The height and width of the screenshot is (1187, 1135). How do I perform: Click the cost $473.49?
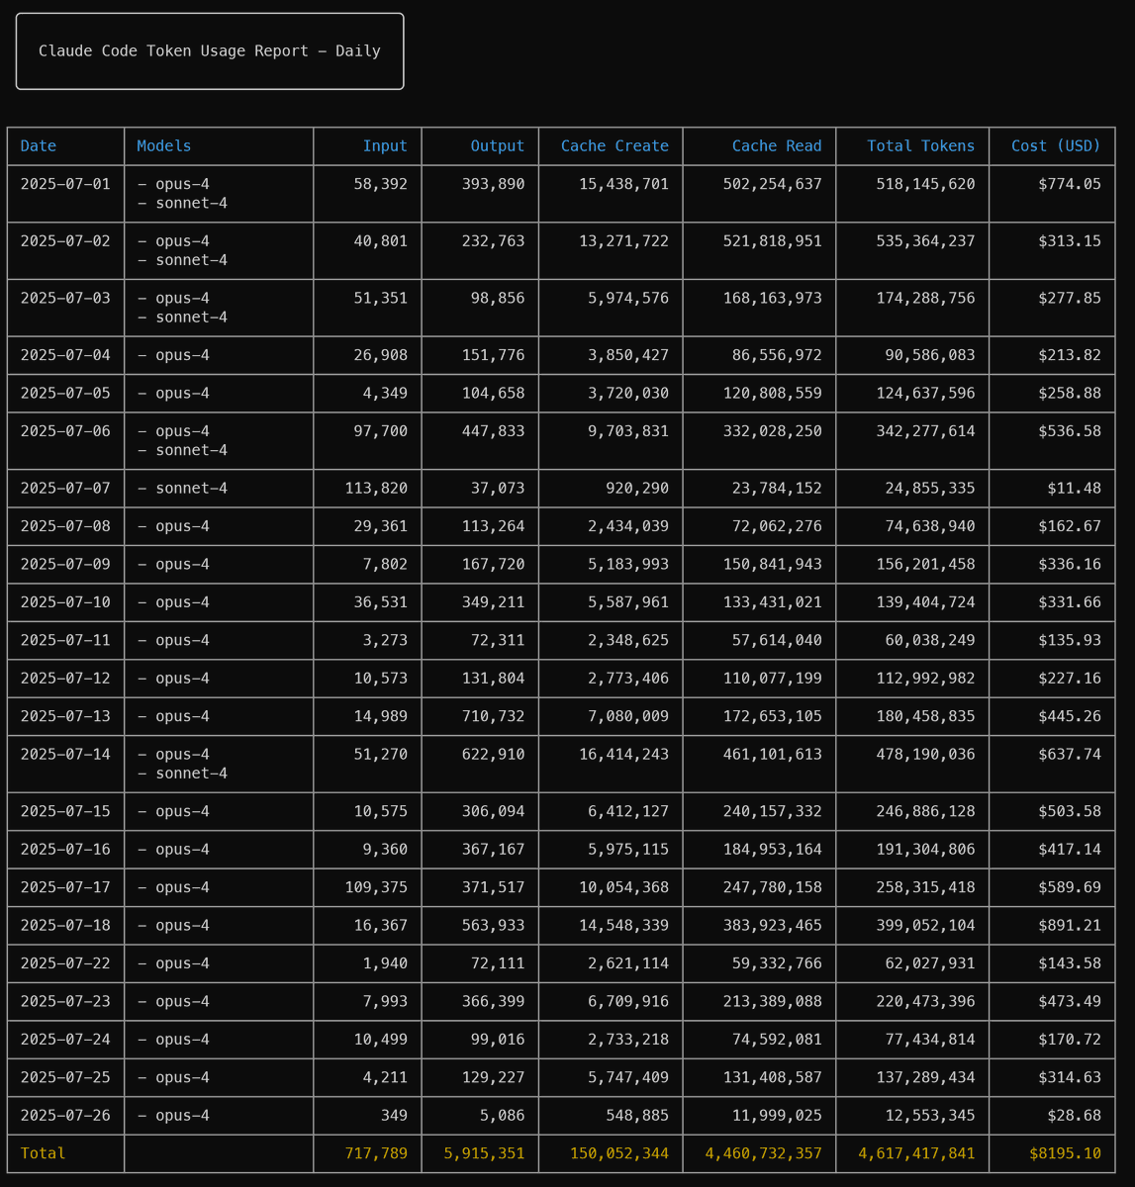(1070, 1002)
